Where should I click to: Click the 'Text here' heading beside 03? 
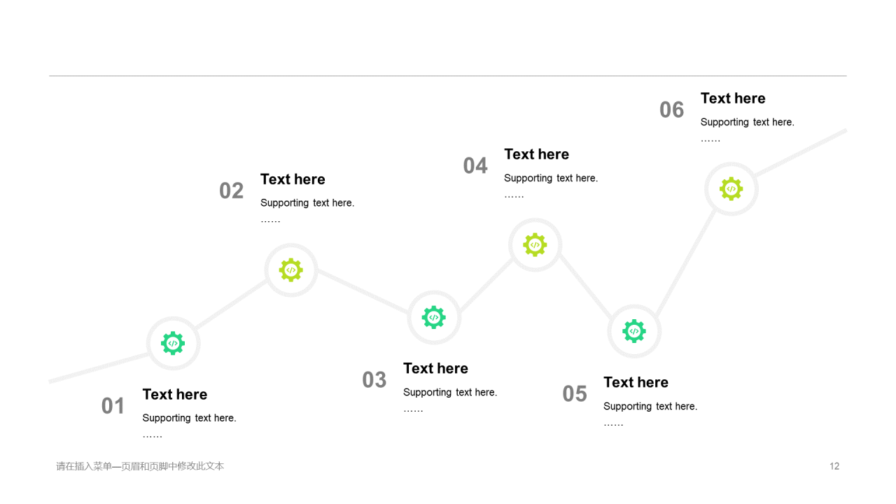tap(435, 368)
